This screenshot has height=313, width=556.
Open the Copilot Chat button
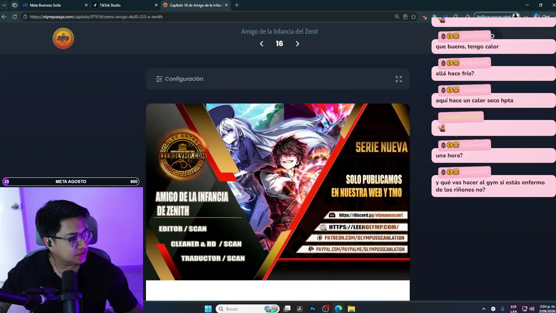542,17
